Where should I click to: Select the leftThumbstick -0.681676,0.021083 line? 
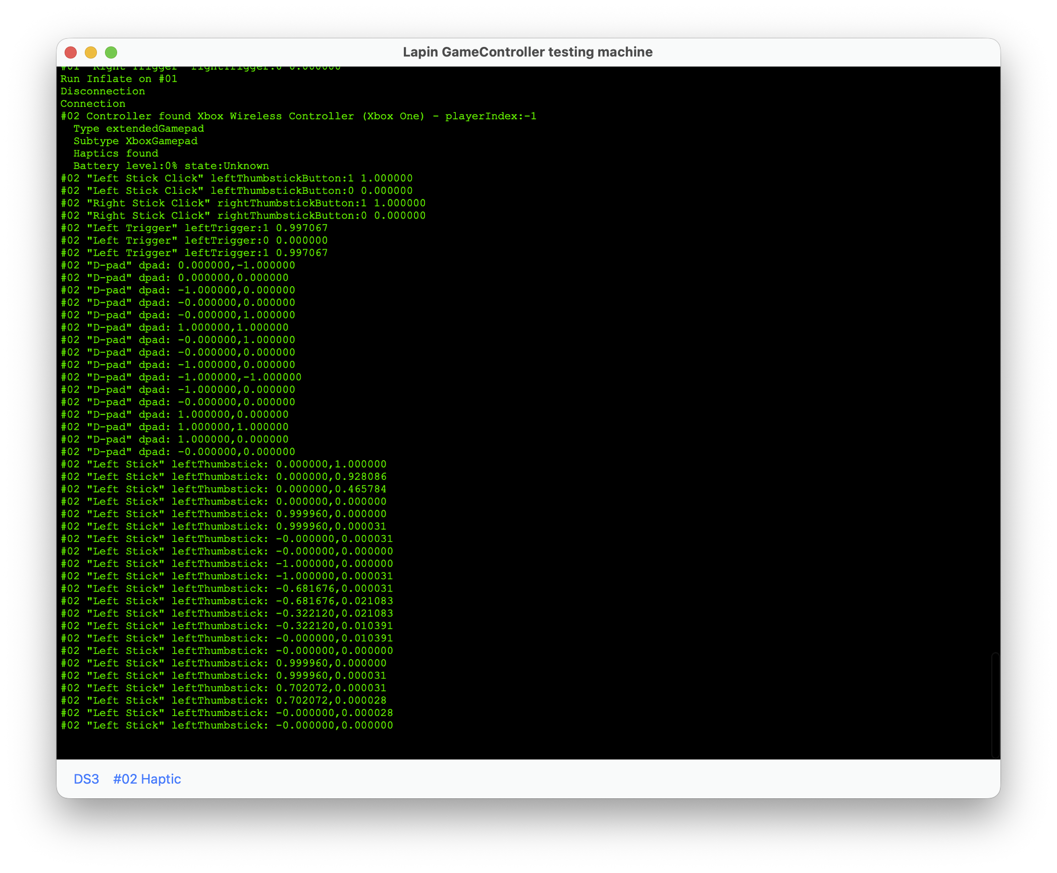(227, 601)
